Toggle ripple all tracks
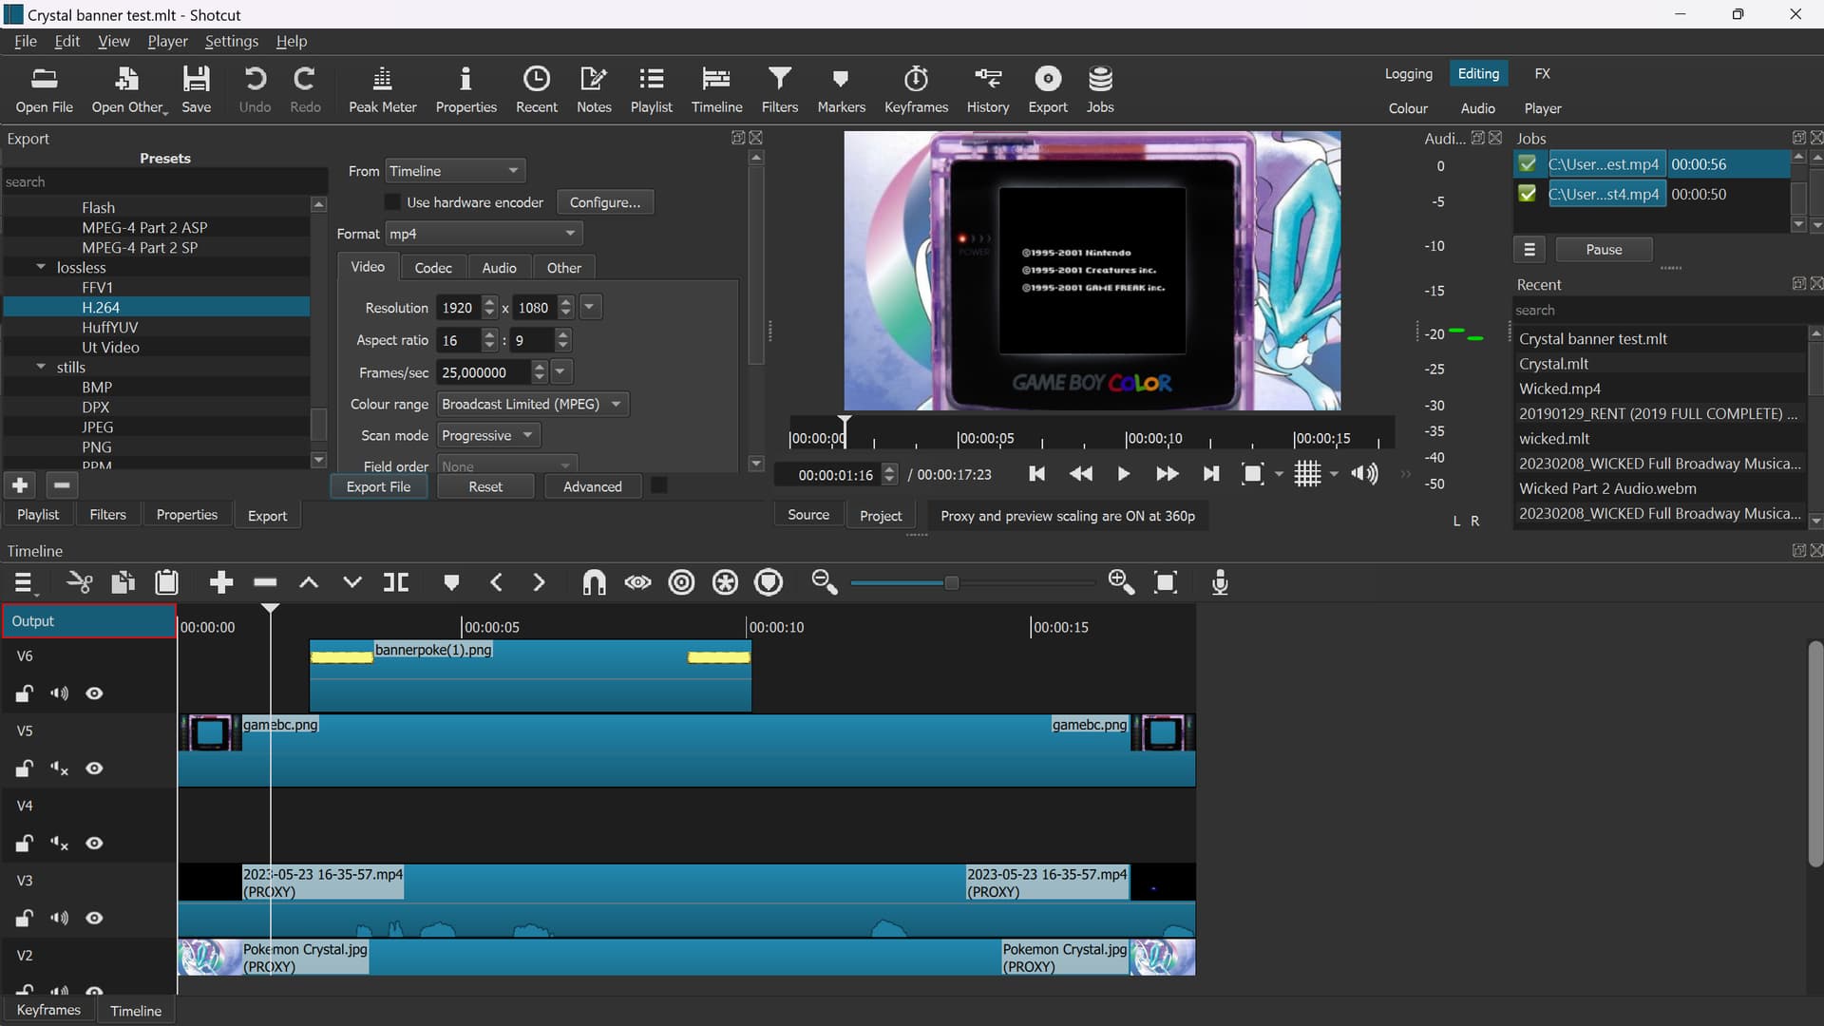This screenshot has height=1026, width=1824. tap(725, 582)
